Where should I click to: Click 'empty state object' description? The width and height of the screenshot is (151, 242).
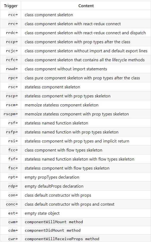[x=42, y=213]
